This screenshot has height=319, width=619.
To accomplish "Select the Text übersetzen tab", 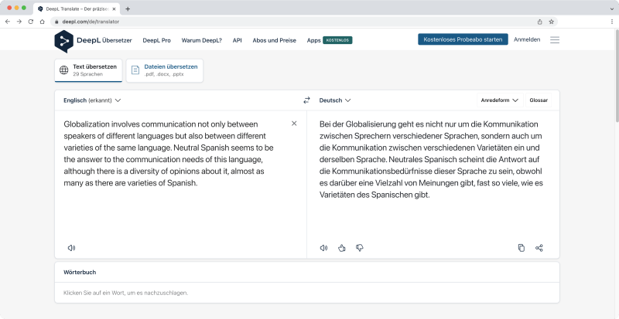I will tap(88, 70).
